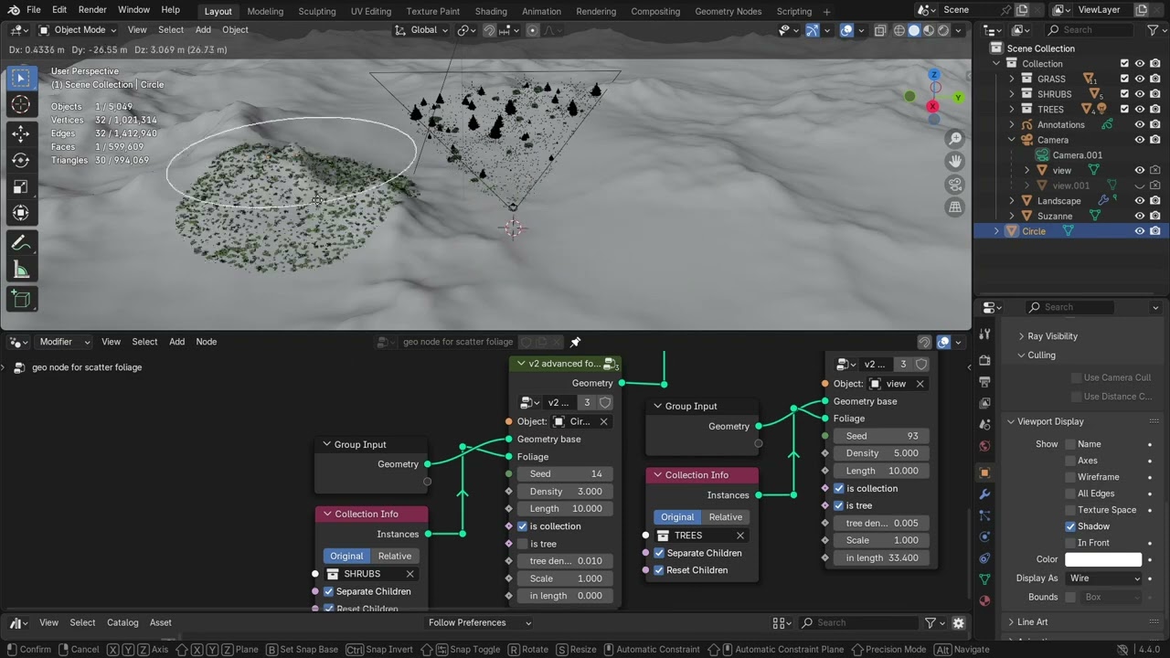Adjust the Density 5.000 field
The image size is (1170, 658).
[x=880, y=453]
